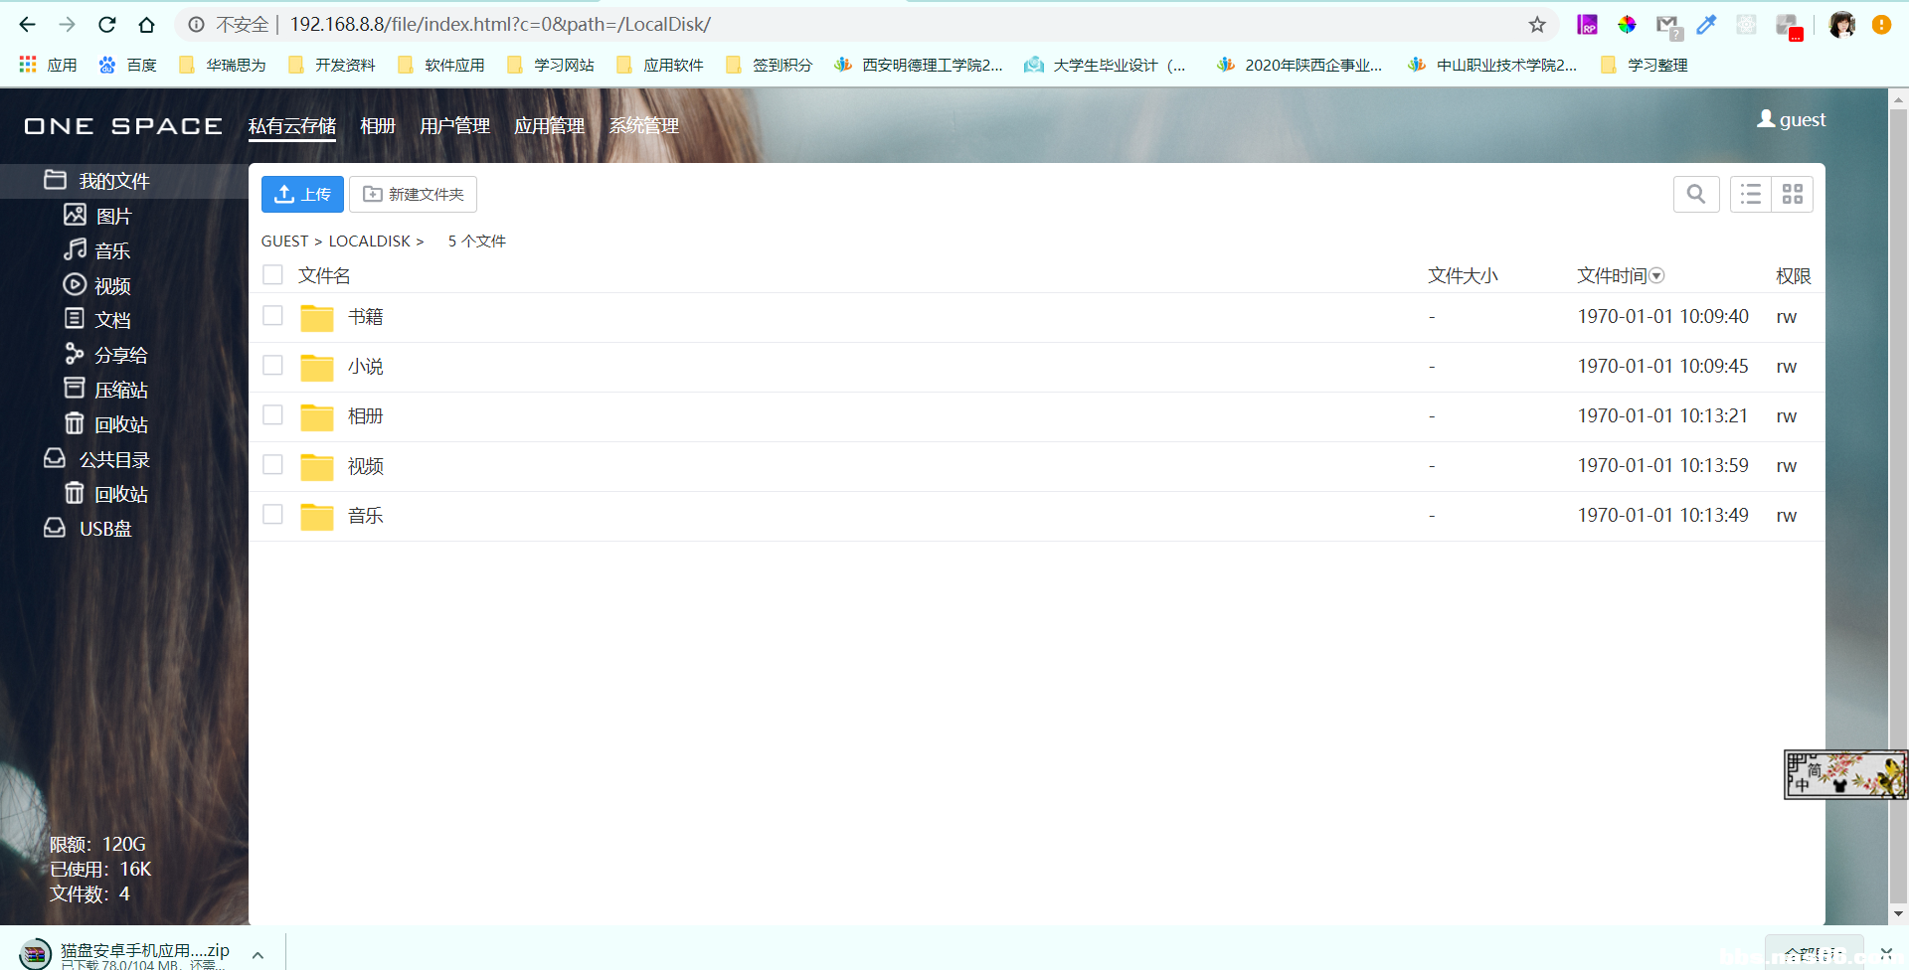Viewport: 1909px width, 970px height.
Task: Tick the select-all checkbox beside 文件名
Action: point(272,274)
